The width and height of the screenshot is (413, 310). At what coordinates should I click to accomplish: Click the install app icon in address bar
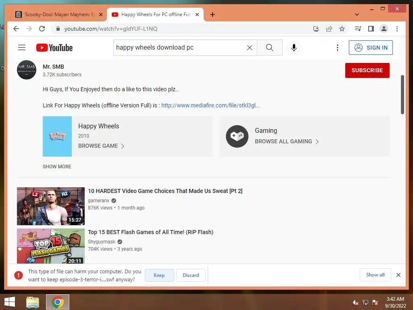316,29
